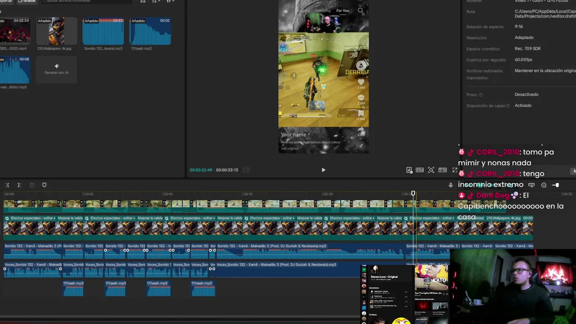
Task: Click the Generar con IA tile
Action: point(56,69)
